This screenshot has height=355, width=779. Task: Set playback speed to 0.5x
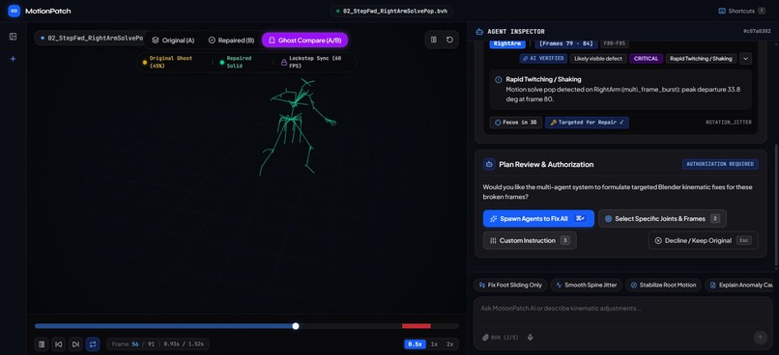pos(415,344)
